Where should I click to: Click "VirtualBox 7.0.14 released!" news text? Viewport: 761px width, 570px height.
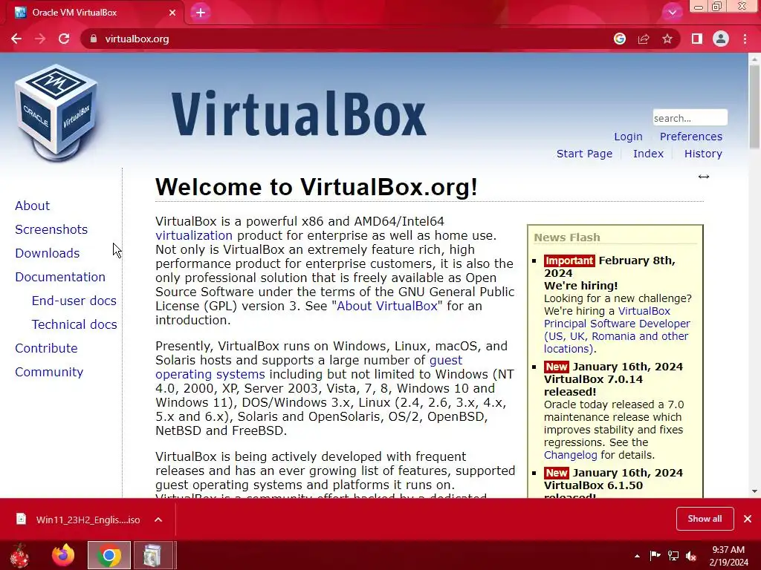(593, 385)
